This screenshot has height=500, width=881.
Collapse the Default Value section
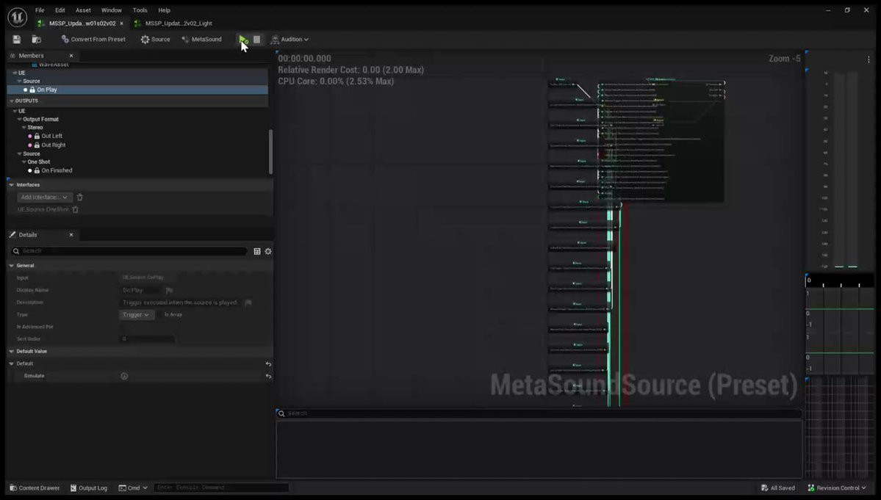[x=11, y=351]
